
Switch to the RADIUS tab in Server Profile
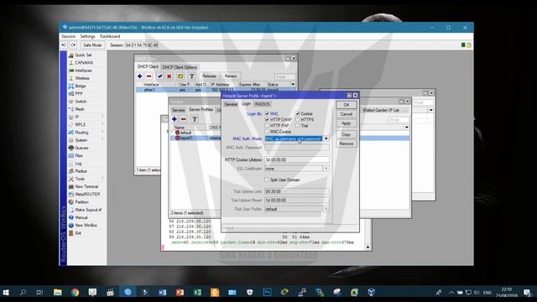tap(263, 104)
